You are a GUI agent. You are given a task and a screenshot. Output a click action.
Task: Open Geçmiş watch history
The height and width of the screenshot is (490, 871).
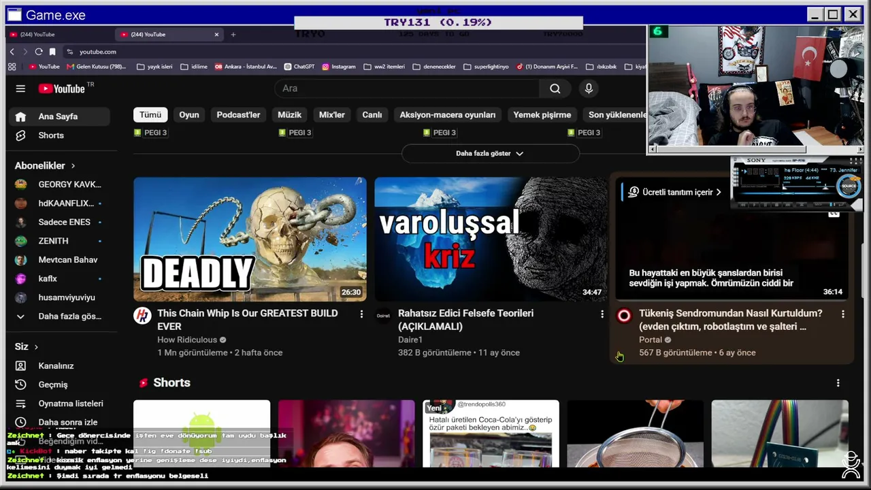[x=60, y=385]
